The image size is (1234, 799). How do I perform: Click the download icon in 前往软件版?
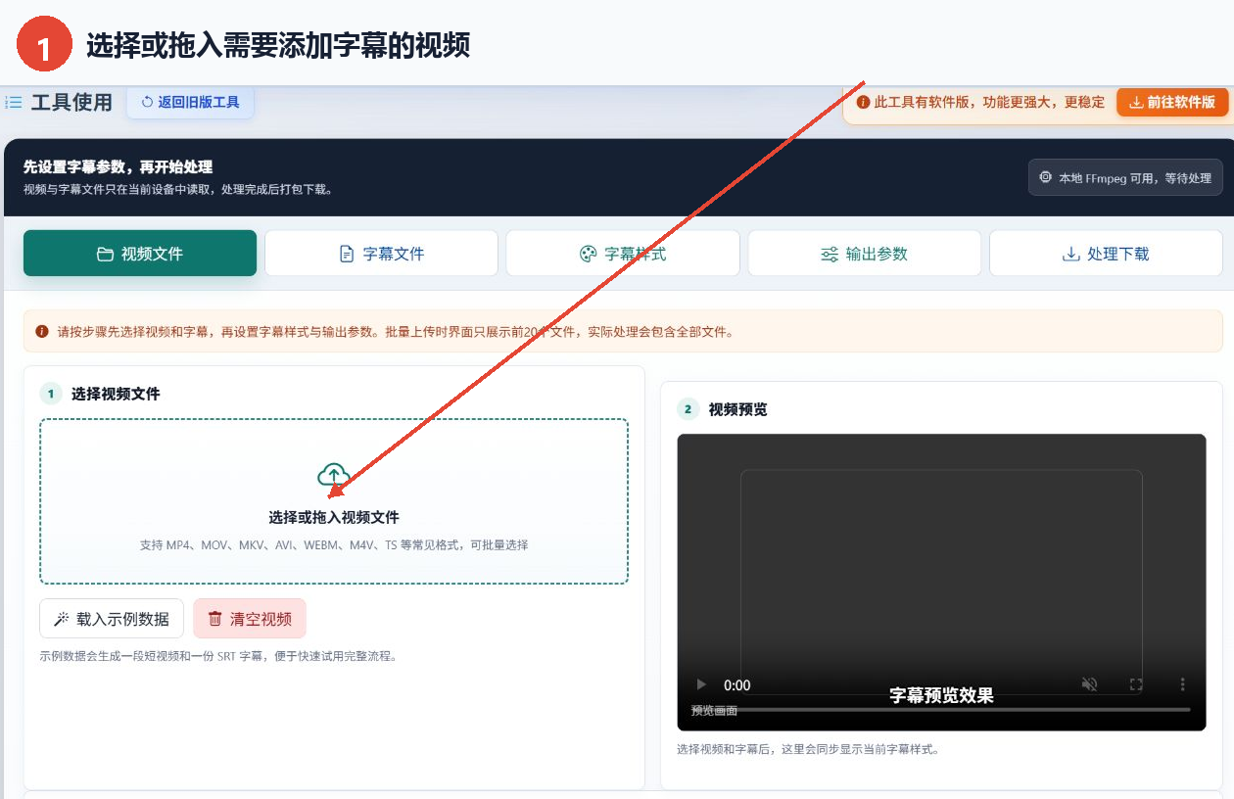point(1136,102)
